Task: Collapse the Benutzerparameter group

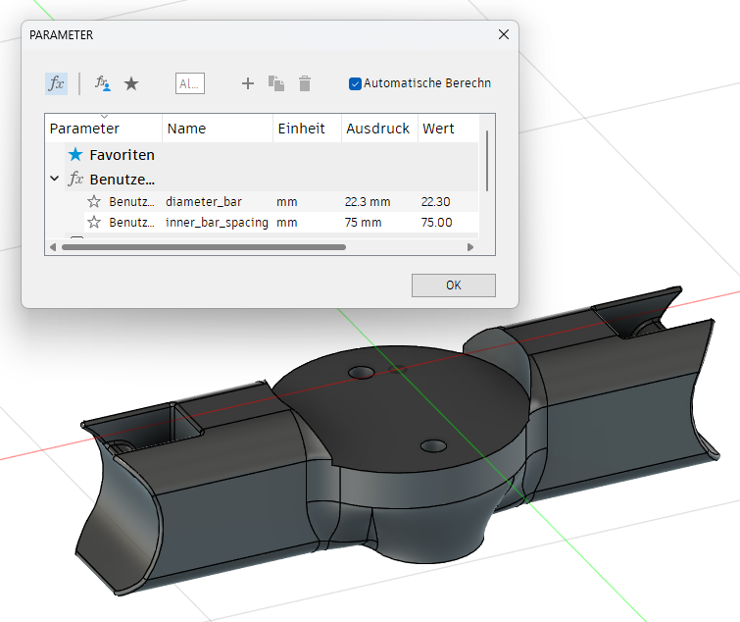Action: [54, 180]
